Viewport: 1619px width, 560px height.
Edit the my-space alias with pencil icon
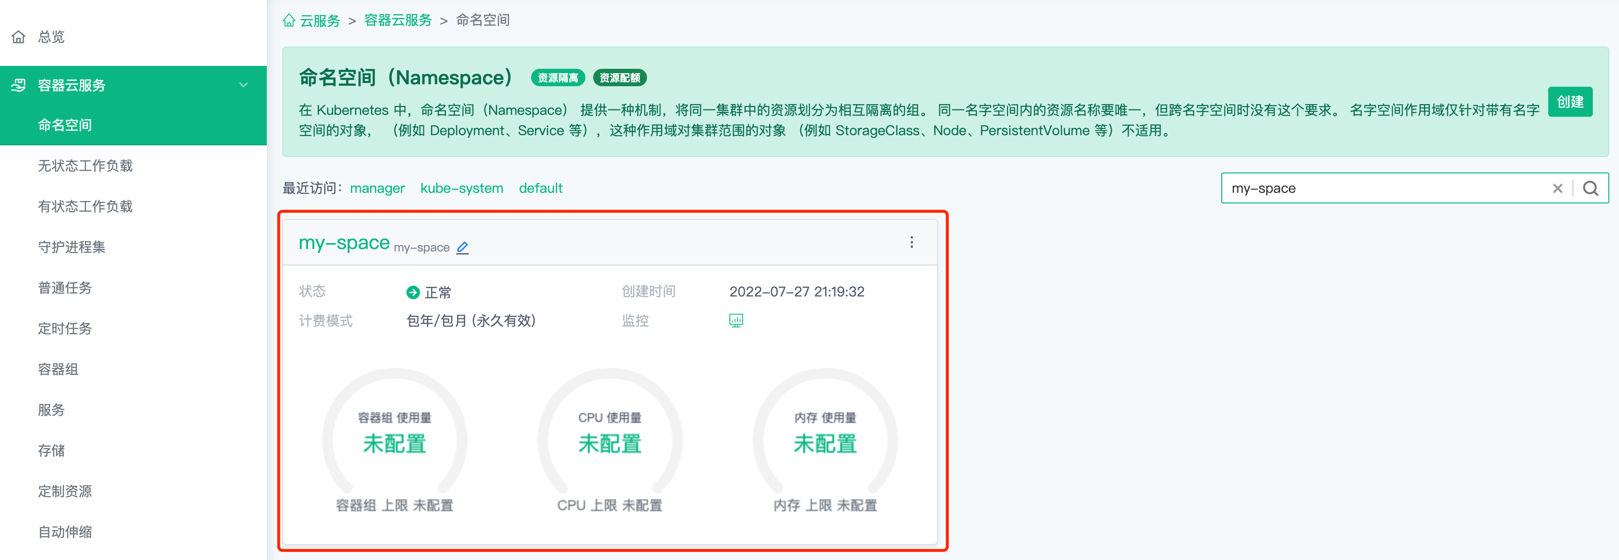coord(463,248)
